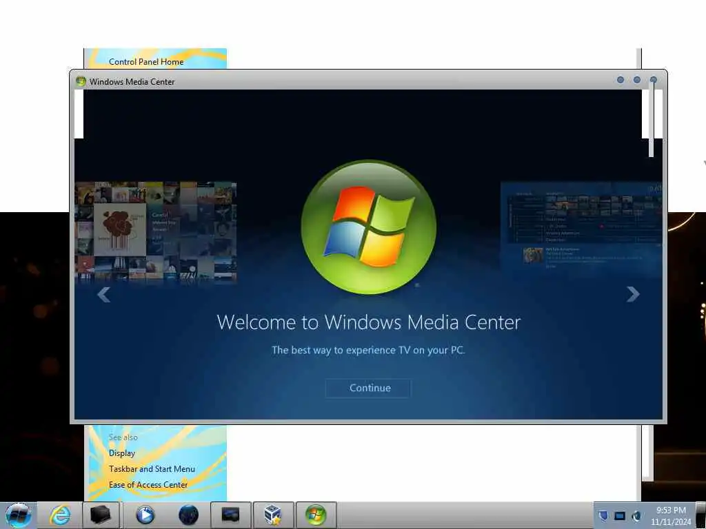Click the Continue button in Media Center
This screenshot has height=529, width=706.
pos(368,388)
